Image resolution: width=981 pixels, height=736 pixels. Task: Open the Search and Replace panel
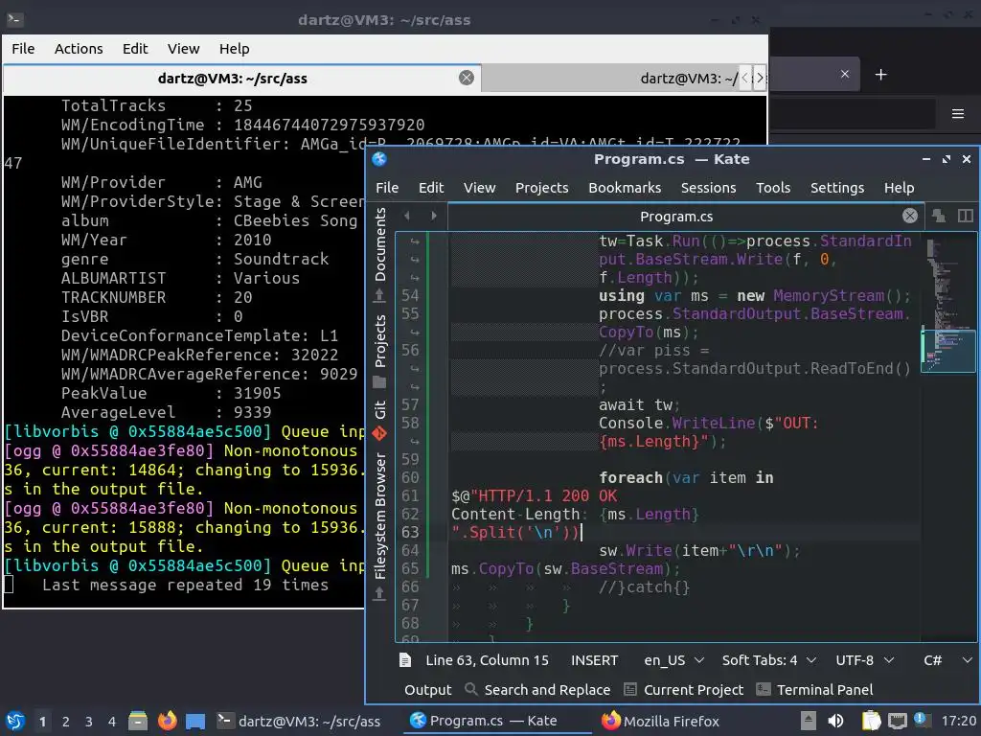click(x=538, y=690)
